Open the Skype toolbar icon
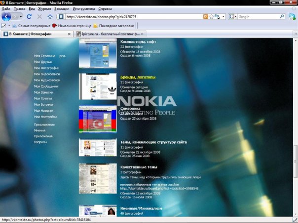This screenshot has width=298, height=223. tap(292, 17)
